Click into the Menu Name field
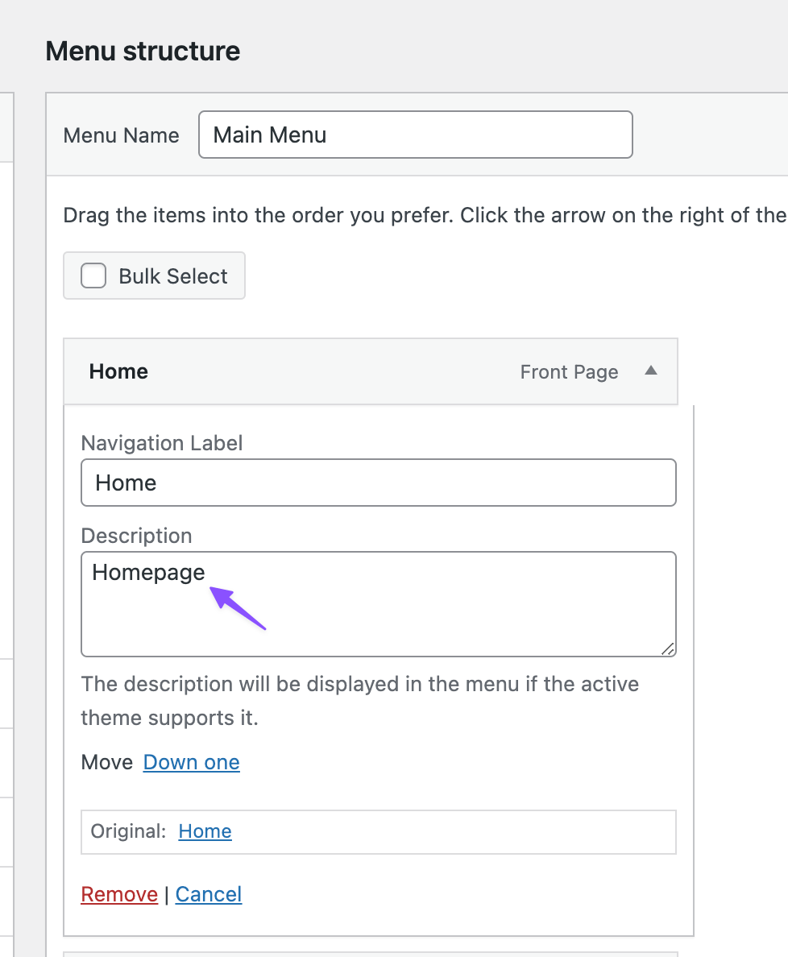This screenshot has width=788, height=957. (415, 135)
